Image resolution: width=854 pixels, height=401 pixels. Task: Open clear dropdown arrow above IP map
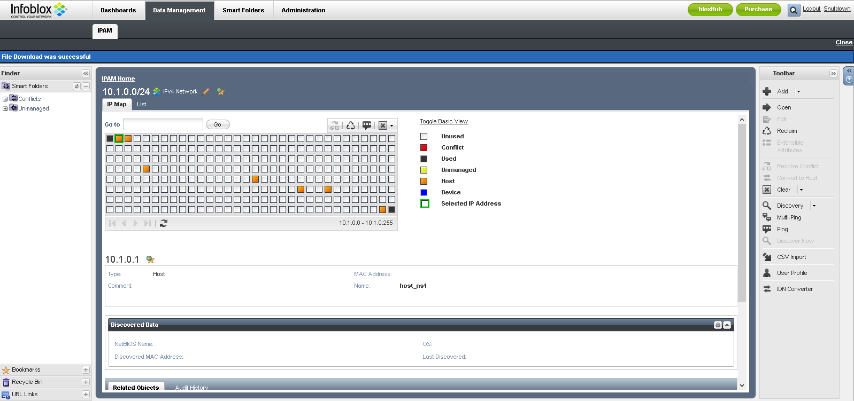(x=392, y=126)
